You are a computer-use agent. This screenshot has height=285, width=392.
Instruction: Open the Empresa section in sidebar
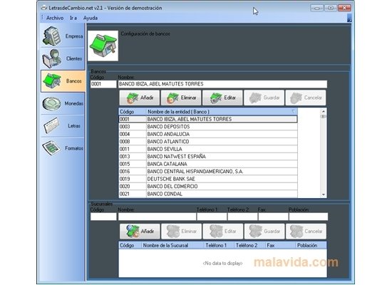63,36
